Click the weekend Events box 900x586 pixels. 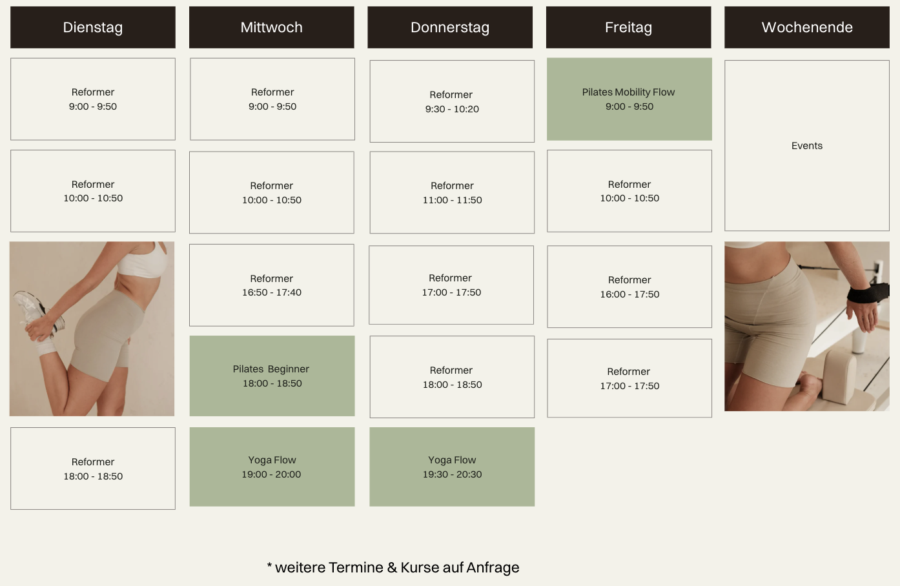point(807,146)
